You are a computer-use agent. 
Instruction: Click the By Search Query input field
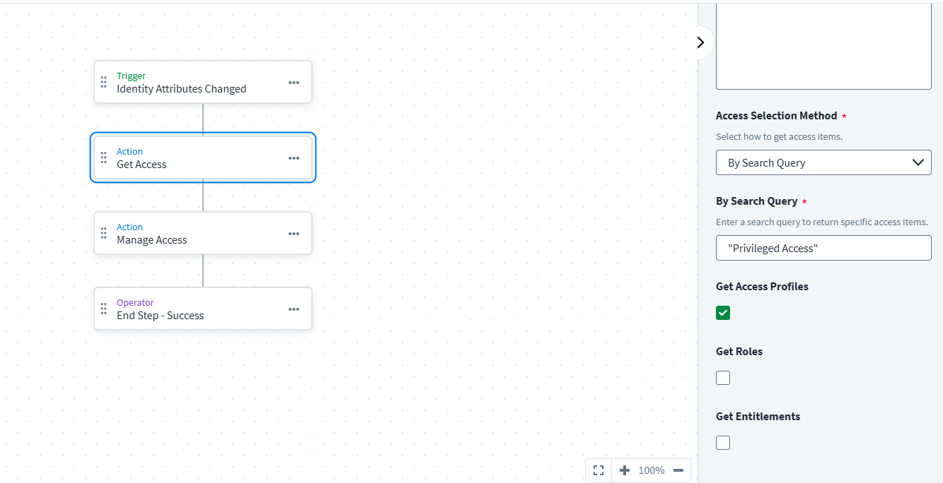823,248
